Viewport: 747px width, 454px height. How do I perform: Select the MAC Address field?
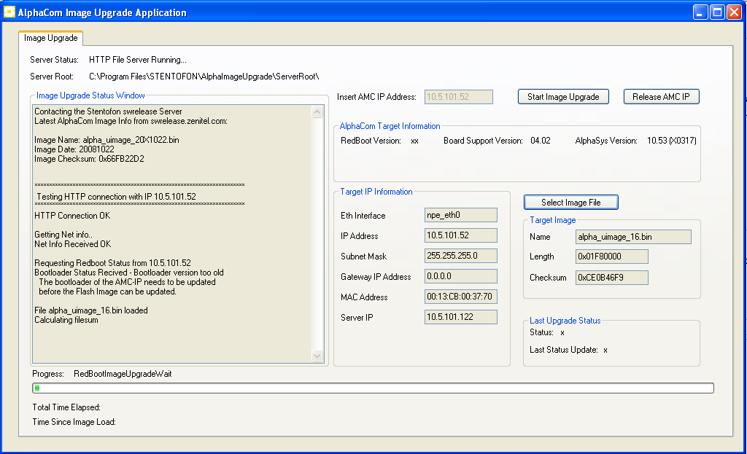coord(460,297)
